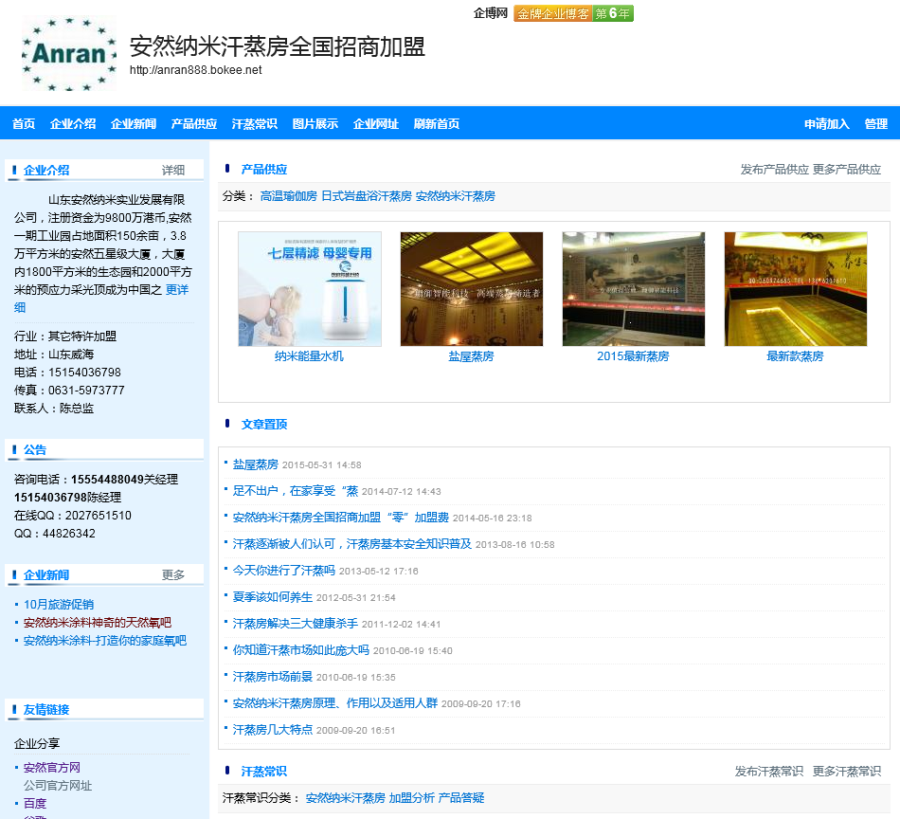Open news item 安然纳米涂料-打造你的家庭氧吧
Viewport: 900px width, 819px height.
tap(105, 641)
